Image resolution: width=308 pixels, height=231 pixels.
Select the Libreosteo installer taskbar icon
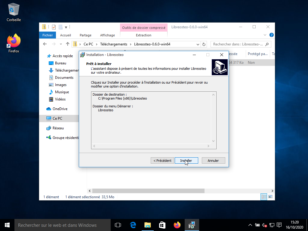[x=192, y=225]
